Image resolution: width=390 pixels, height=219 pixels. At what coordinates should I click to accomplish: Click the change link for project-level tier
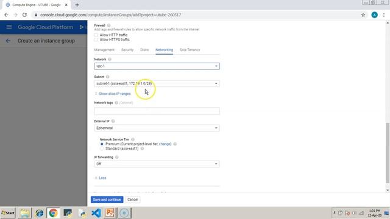165,144
